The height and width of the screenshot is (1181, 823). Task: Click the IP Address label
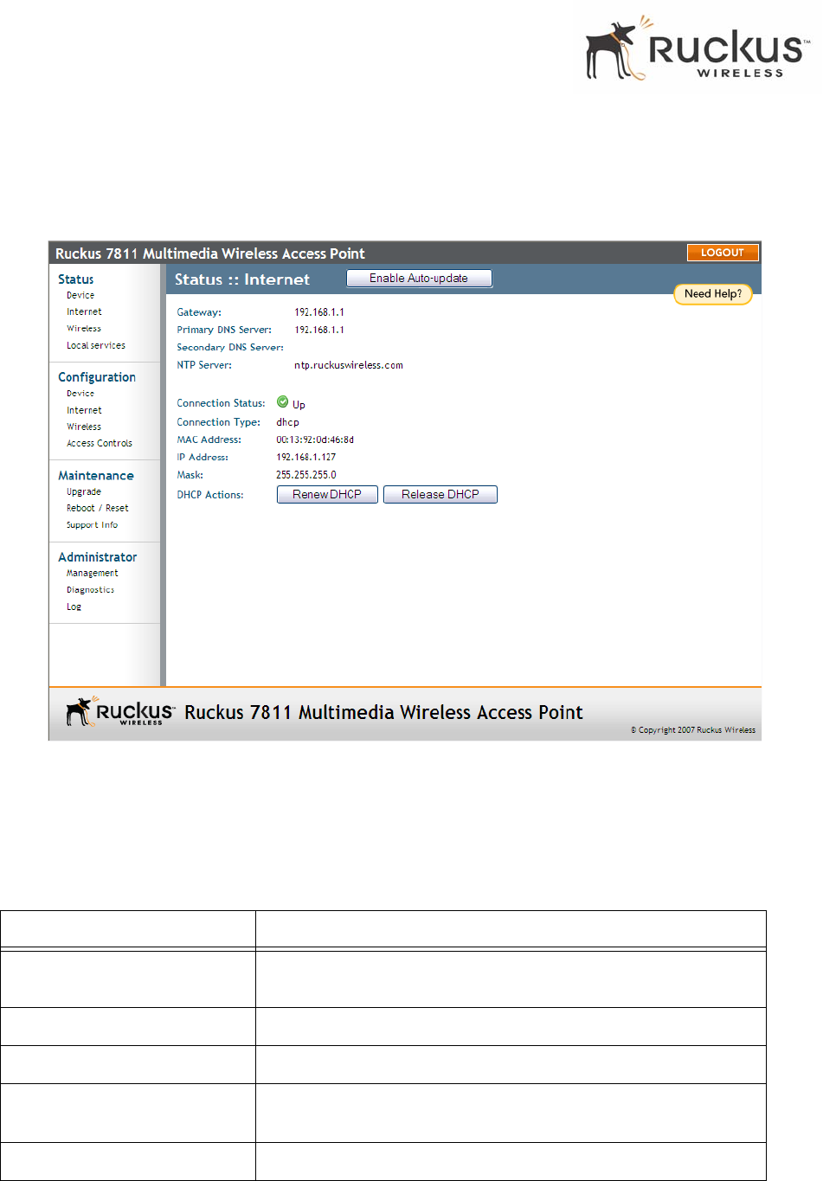(203, 457)
